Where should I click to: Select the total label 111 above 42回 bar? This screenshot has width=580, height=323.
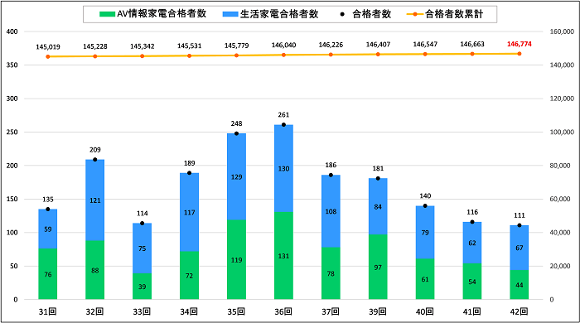[x=520, y=215]
